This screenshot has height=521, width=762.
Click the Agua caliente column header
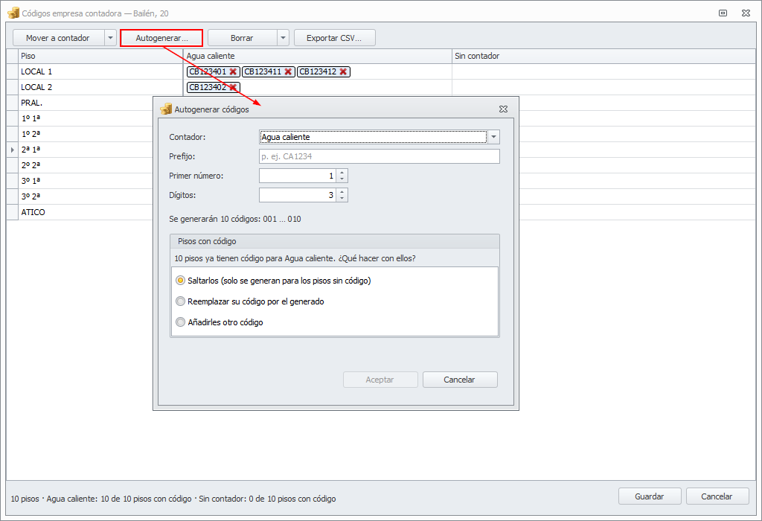click(317, 56)
